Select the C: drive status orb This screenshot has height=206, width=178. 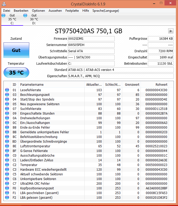pyautogui.click(x=4, y=15)
